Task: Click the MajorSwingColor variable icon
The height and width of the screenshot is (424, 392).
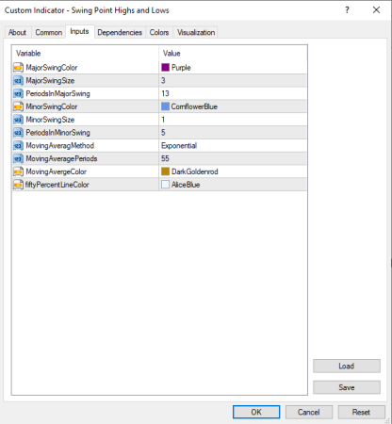Action: [18, 68]
